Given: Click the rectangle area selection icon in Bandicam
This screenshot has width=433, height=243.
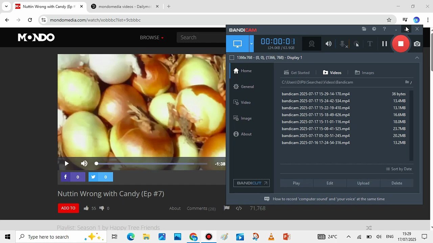Looking at the screenshot, I should click(232, 58).
